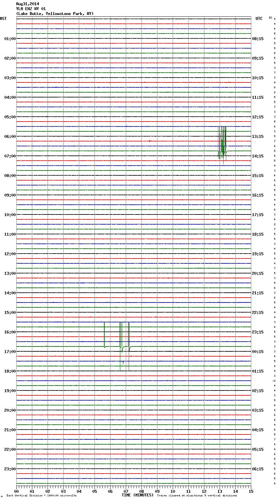The height and width of the screenshot is (500, 277).
Task: Click the small red blip near minute 8.5
Action: tap(150, 141)
